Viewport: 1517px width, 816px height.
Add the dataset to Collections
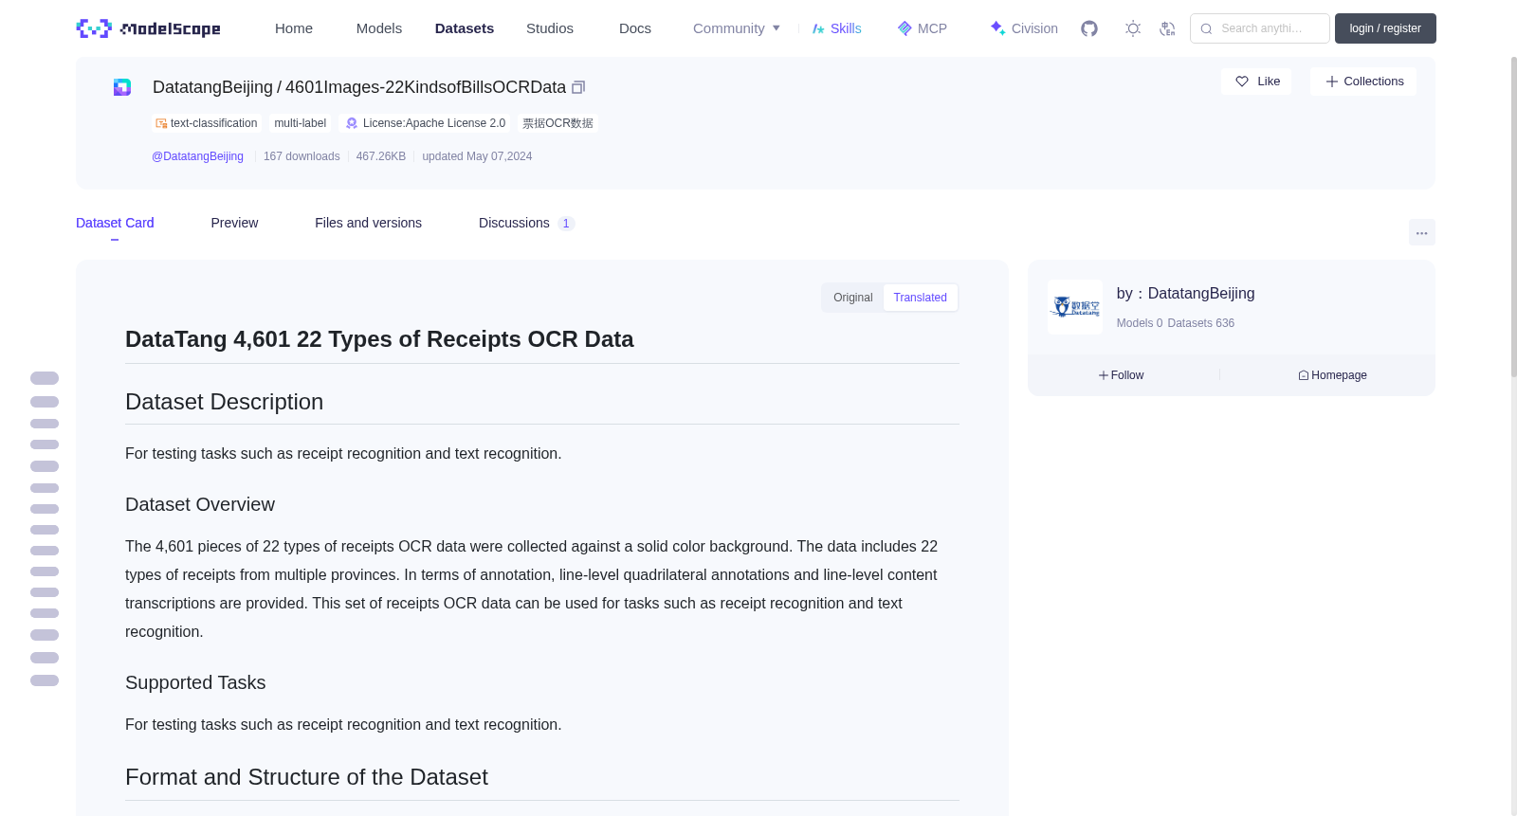(x=1363, y=82)
